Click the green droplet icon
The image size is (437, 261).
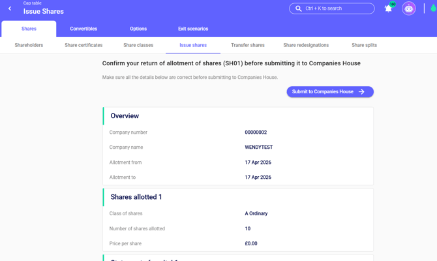pyautogui.click(x=433, y=8)
